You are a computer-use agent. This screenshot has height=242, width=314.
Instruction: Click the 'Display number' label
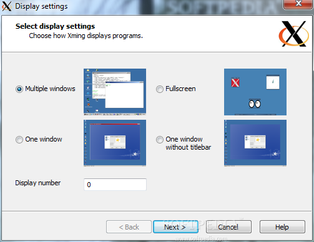click(38, 183)
